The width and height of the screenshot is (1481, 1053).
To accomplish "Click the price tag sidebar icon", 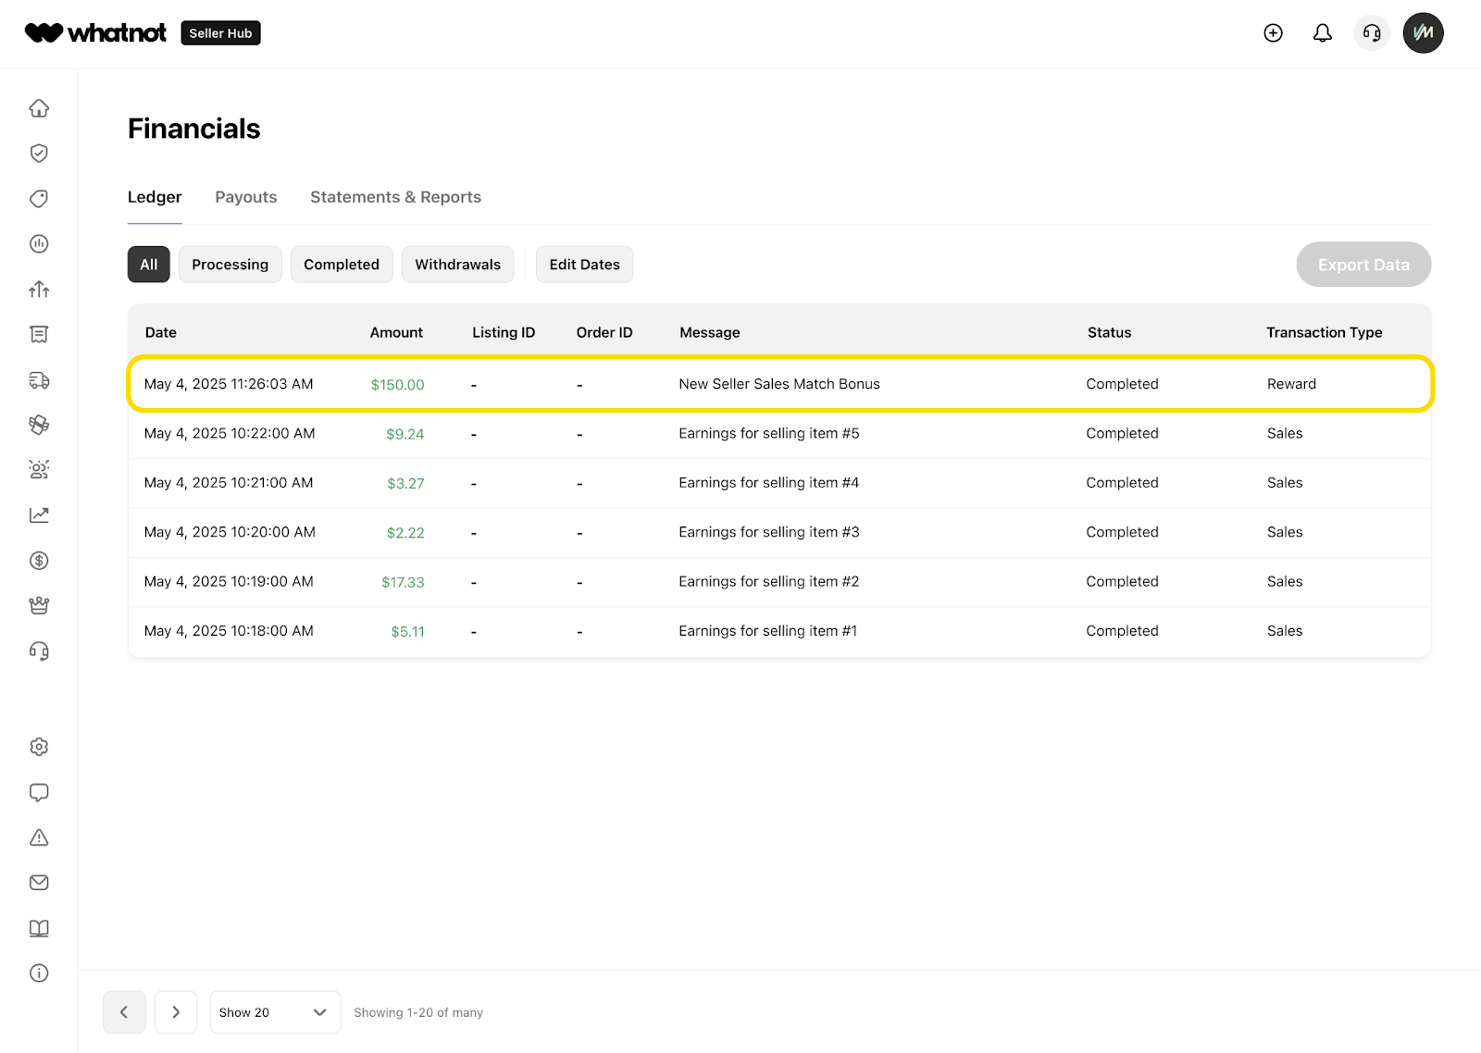I will pyautogui.click(x=39, y=199).
